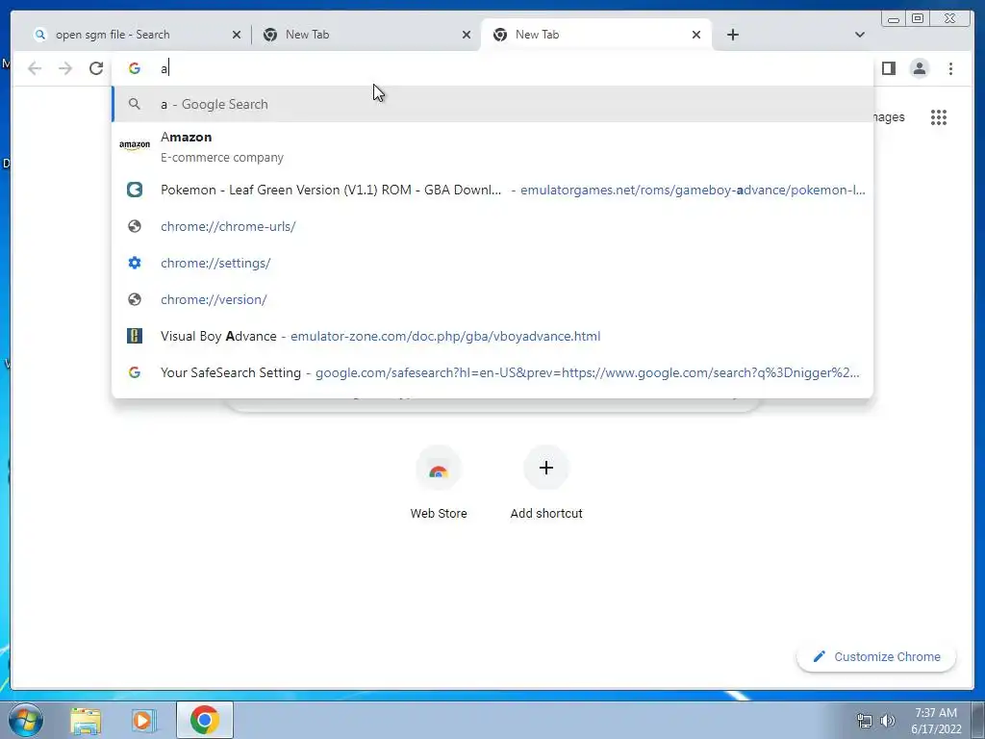Select the Amazon suggestion
Screen dimensions: 985x739
[492, 147]
